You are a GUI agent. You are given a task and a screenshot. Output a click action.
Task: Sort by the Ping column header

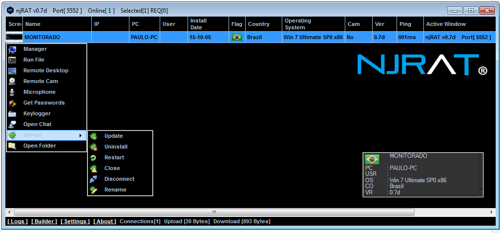click(x=410, y=24)
